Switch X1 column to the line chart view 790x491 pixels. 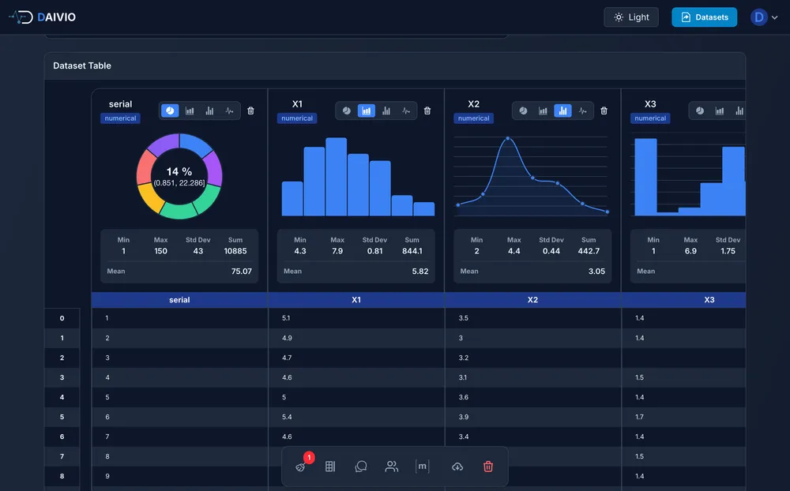tap(404, 111)
